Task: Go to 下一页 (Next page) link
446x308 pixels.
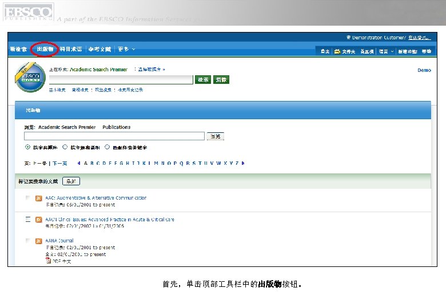Action: point(59,163)
